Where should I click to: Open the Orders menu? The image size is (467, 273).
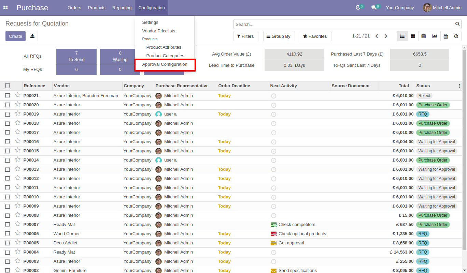click(x=74, y=7)
